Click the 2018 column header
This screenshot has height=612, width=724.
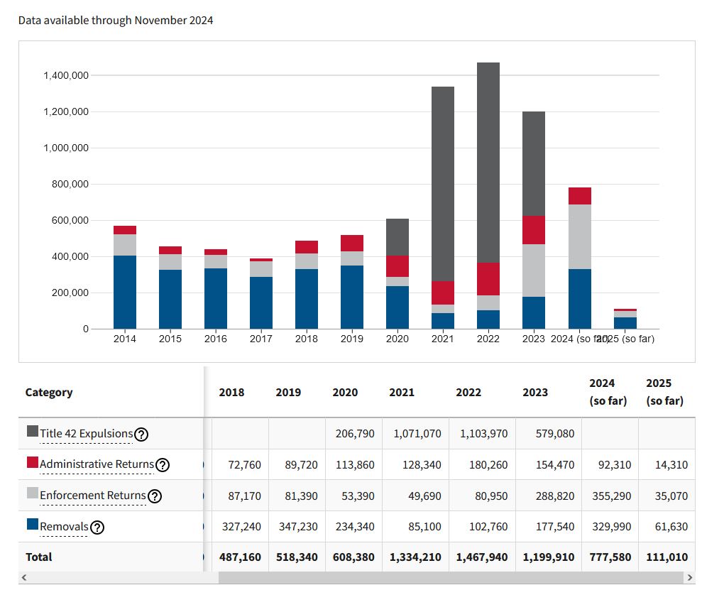231,393
